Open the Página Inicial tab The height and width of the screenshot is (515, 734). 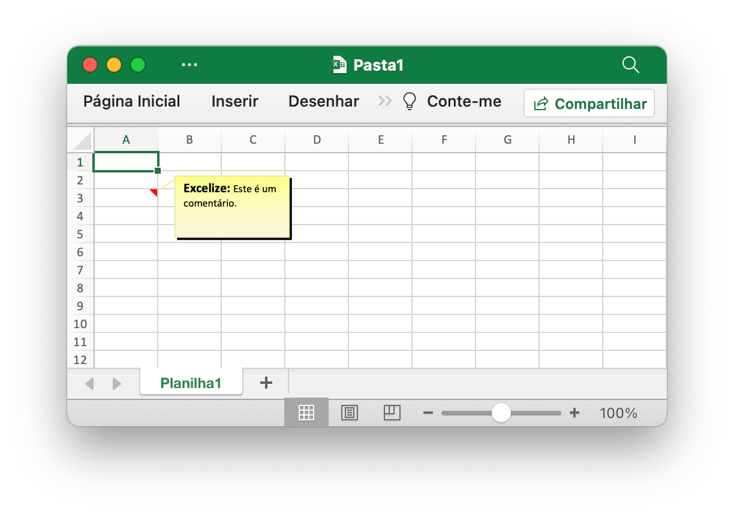pos(132,101)
